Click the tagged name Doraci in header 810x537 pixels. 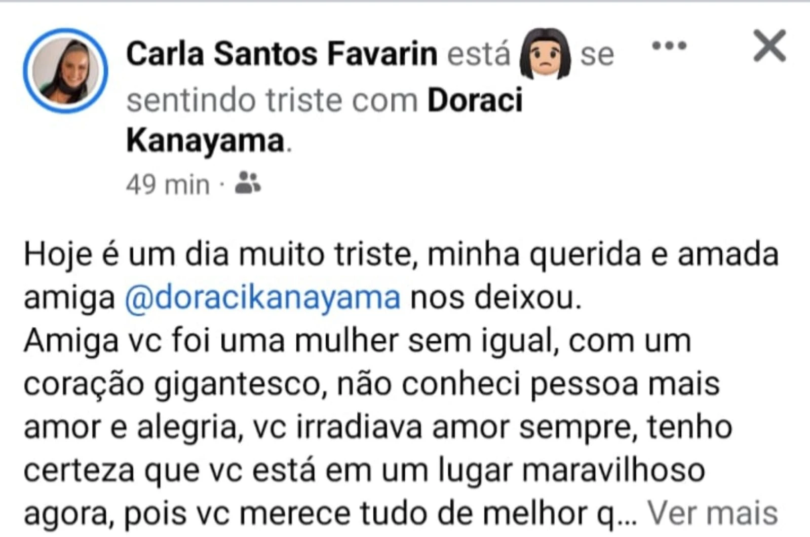pyautogui.click(x=475, y=99)
